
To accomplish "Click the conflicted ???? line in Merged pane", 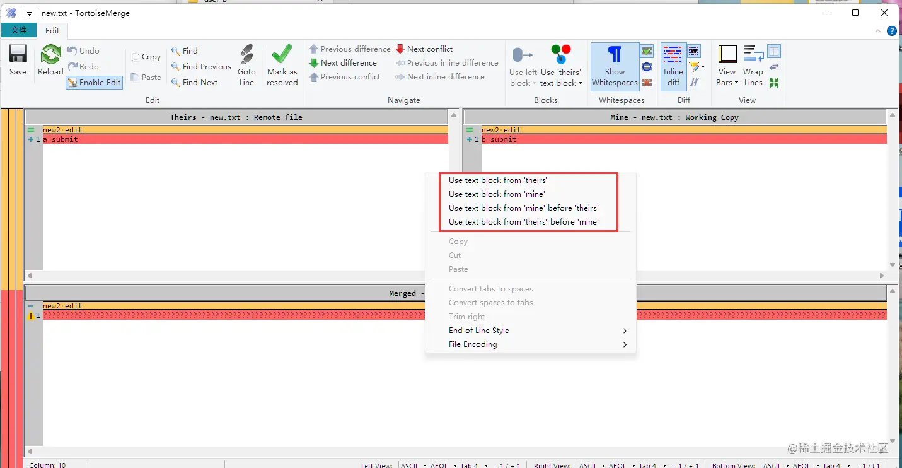I will [465, 315].
